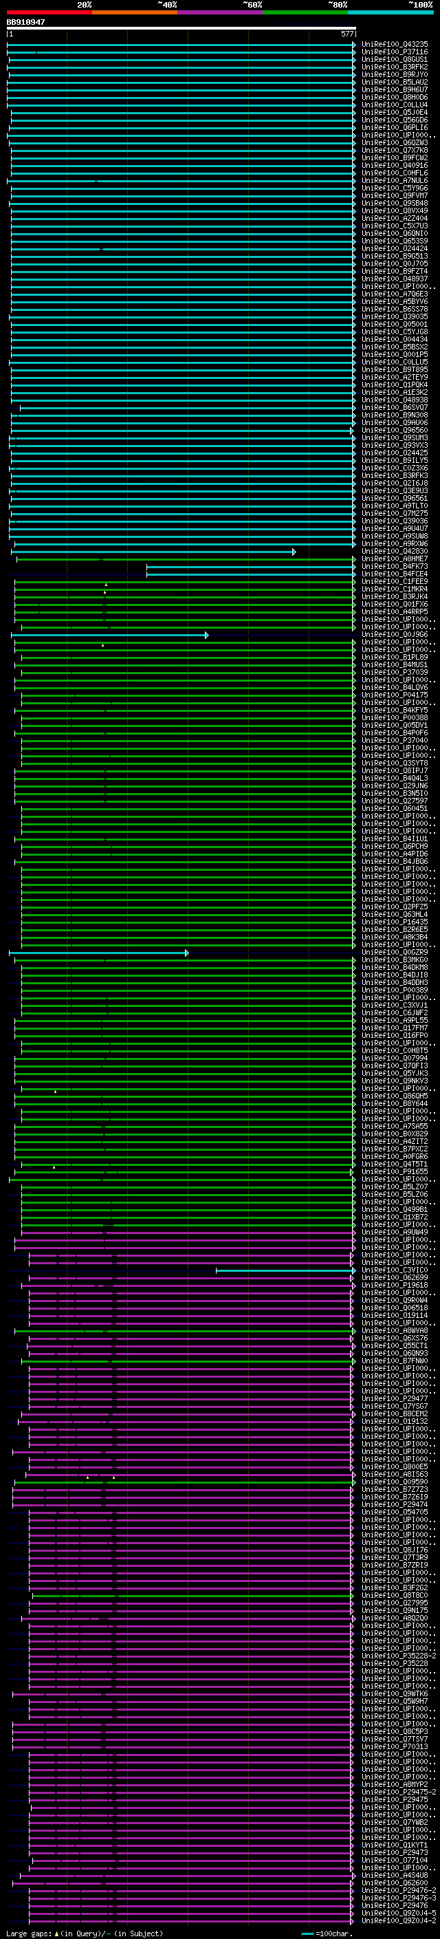Image resolution: width=440 pixels, height=1939 pixels.
Task: Pick hit UniRef100_Q7X7K8
Action: pos(395,151)
